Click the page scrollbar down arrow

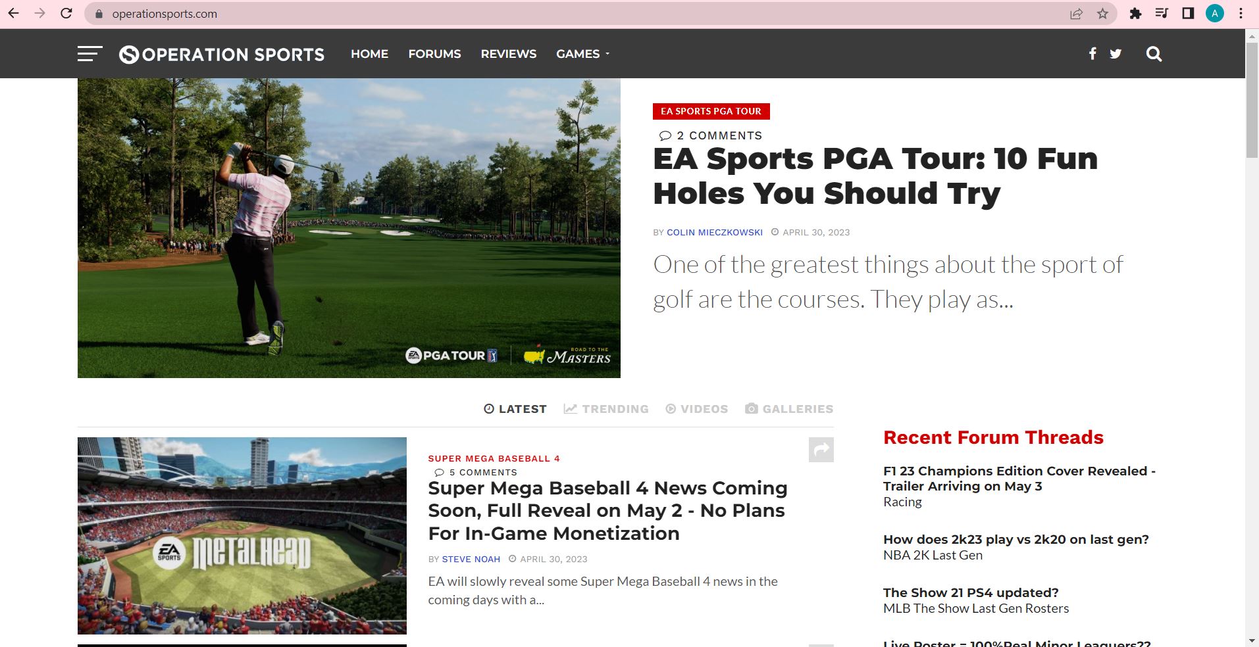click(1252, 640)
